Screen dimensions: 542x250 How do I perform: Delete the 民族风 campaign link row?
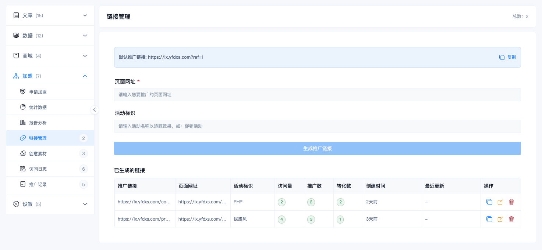tap(511, 219)
